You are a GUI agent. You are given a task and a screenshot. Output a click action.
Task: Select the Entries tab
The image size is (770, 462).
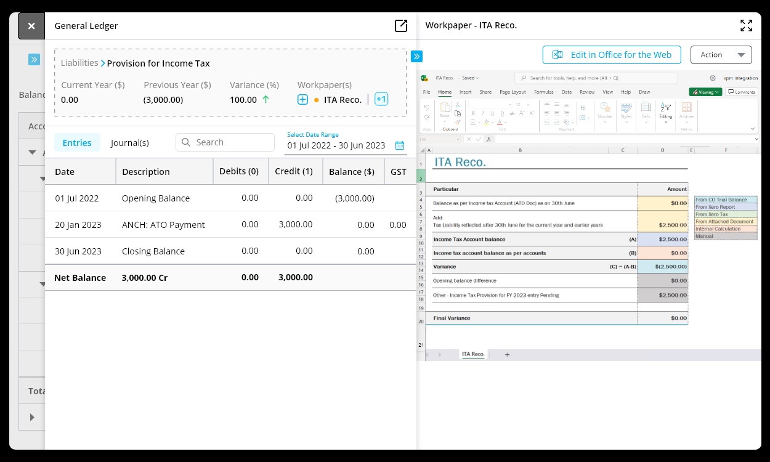pos(77,142)
